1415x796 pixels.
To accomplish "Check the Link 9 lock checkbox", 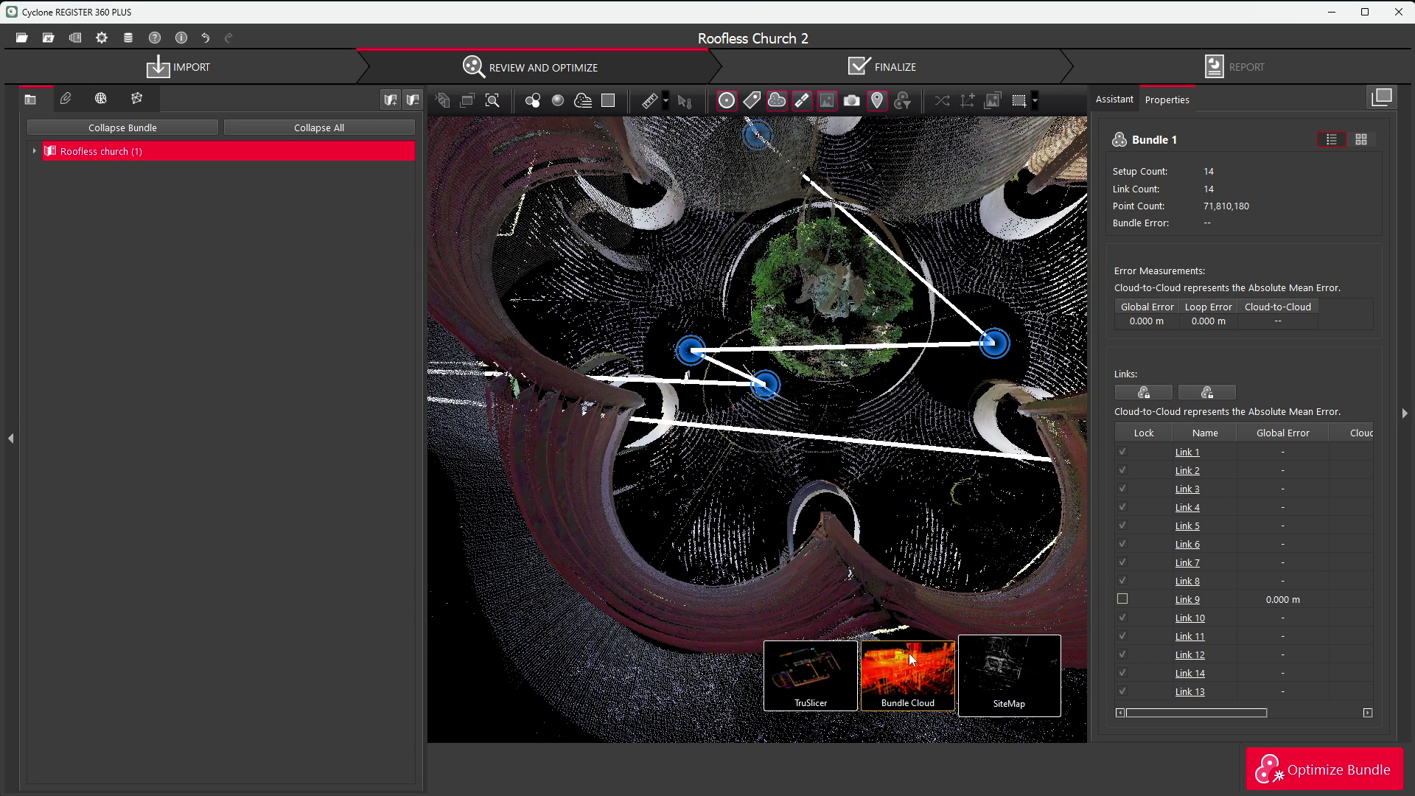I will pos(1122,599).
